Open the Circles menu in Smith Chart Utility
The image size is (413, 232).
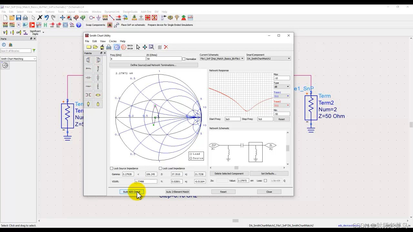click(x=113, y=41)
